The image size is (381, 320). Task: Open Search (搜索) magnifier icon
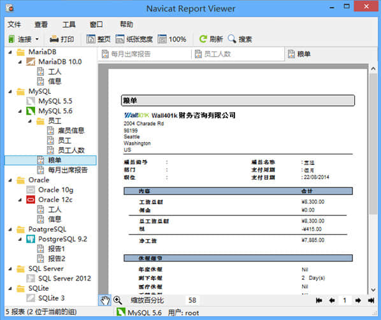click(x=232, y=39)
